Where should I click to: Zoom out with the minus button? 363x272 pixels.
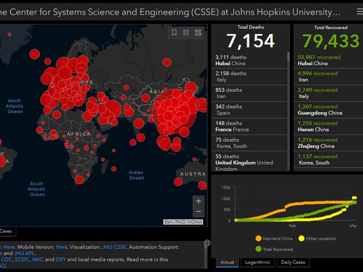pyautogui.click(x=199, y=212)
